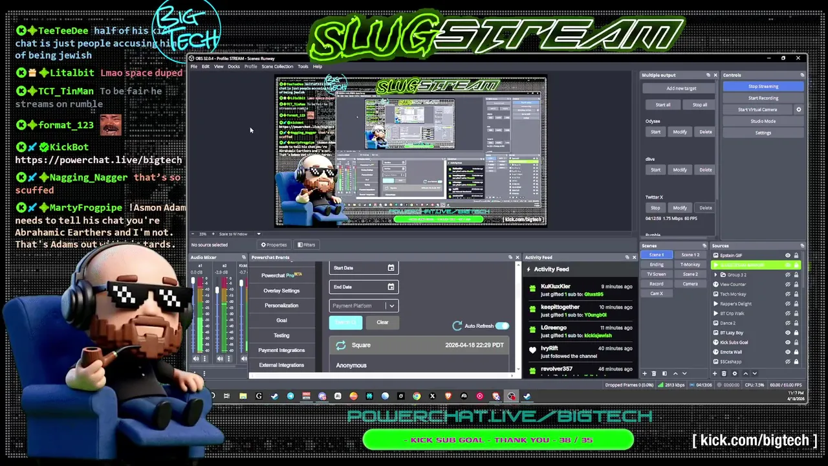Move scene down in Scenes panel
The width and height of the screenshot is (828, 466).
point(684,373)
